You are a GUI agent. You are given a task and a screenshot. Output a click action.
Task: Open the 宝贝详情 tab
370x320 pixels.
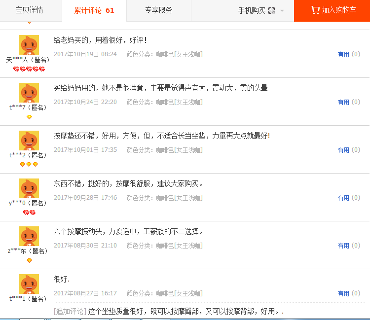tap(29, 10)
